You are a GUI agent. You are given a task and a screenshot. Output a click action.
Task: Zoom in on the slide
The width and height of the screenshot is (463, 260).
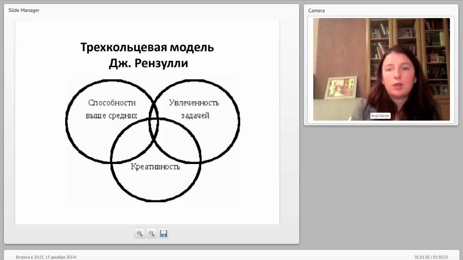[x=140, y=233]
